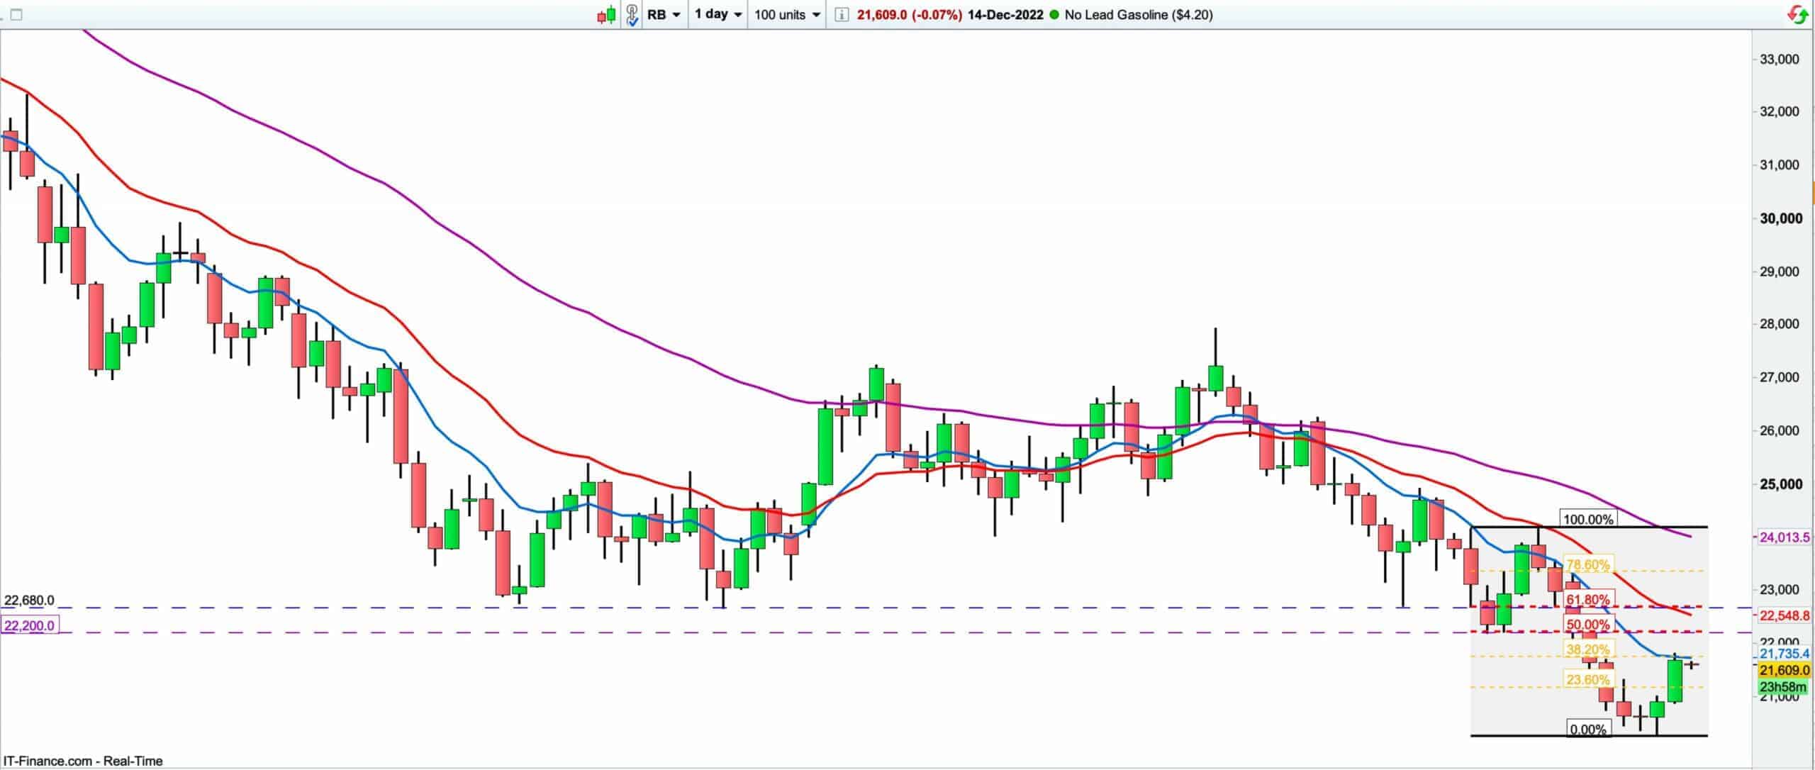Click the yellow 21,609.0 current price tag
This screenshot has width=1815, height=770.
click(1785, 670)
